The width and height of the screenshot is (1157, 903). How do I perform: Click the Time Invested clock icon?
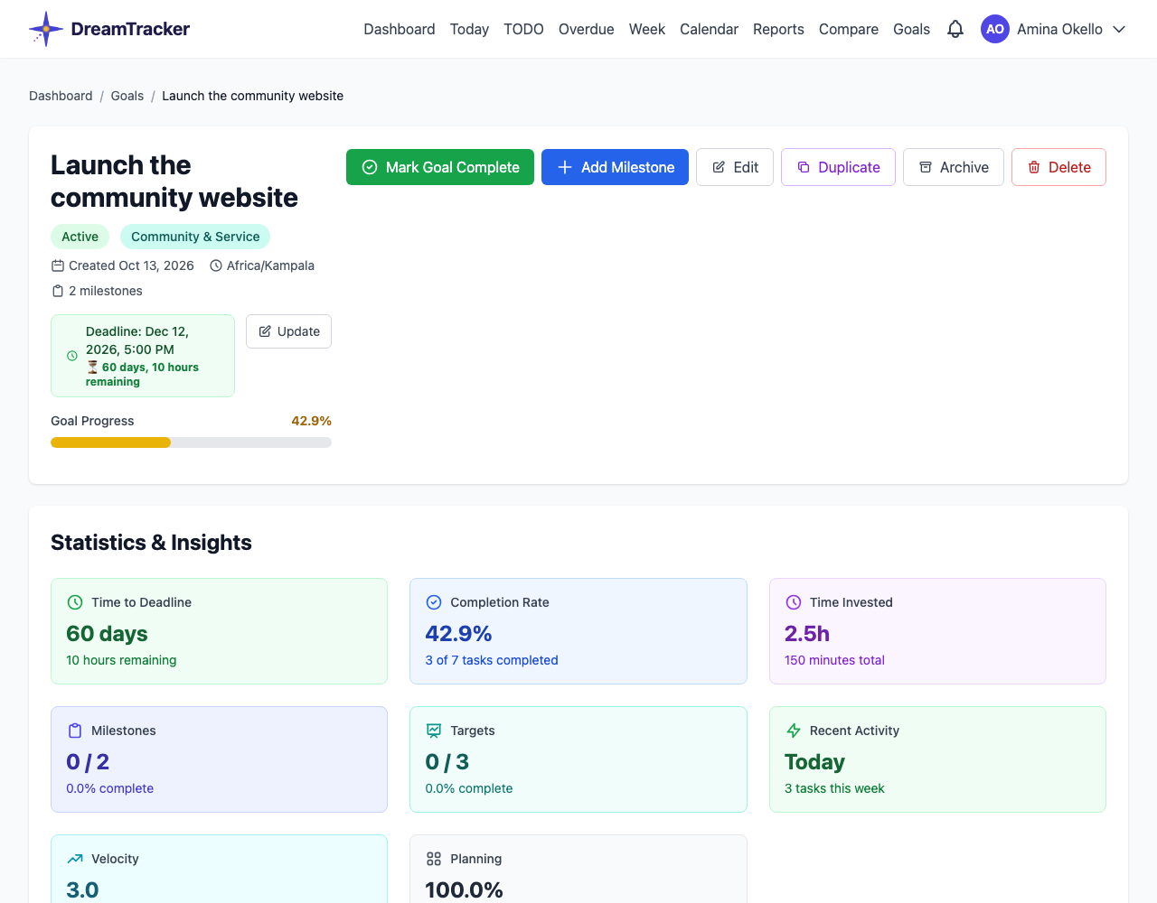794,602
